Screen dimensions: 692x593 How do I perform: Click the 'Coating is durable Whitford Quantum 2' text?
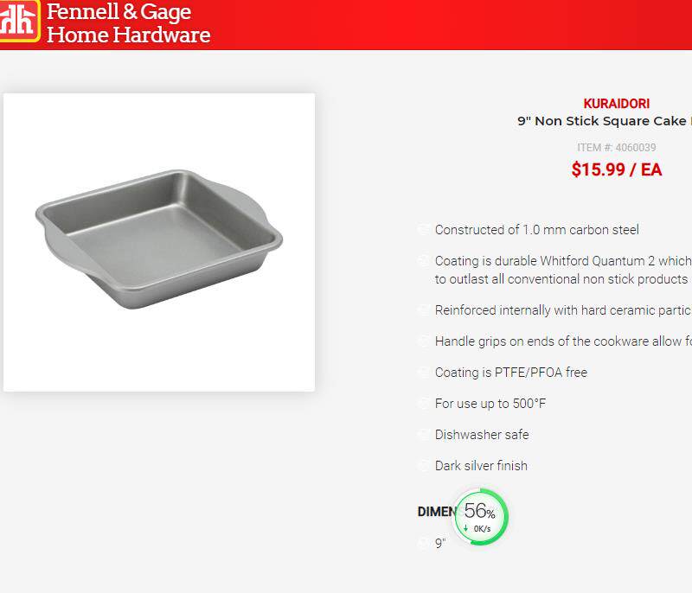[x=562, y=261]
